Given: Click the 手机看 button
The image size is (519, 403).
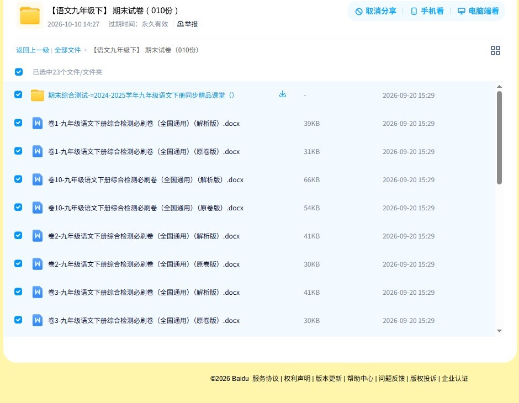Looking at the screenshot, I should pyautogui.click(x=427, y=11).
